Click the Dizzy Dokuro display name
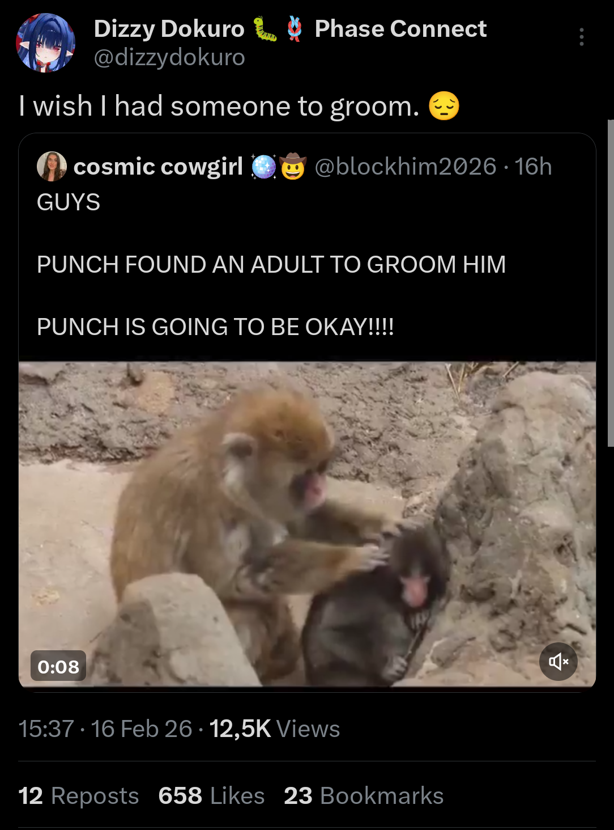This screenshot has width=614, height=830. point(169,29)
